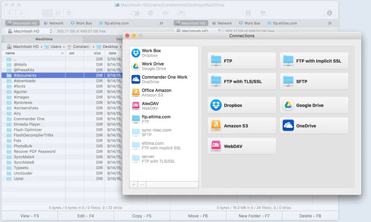
Task: Select the Commander One folder row
Action: [x=62, y=119]
